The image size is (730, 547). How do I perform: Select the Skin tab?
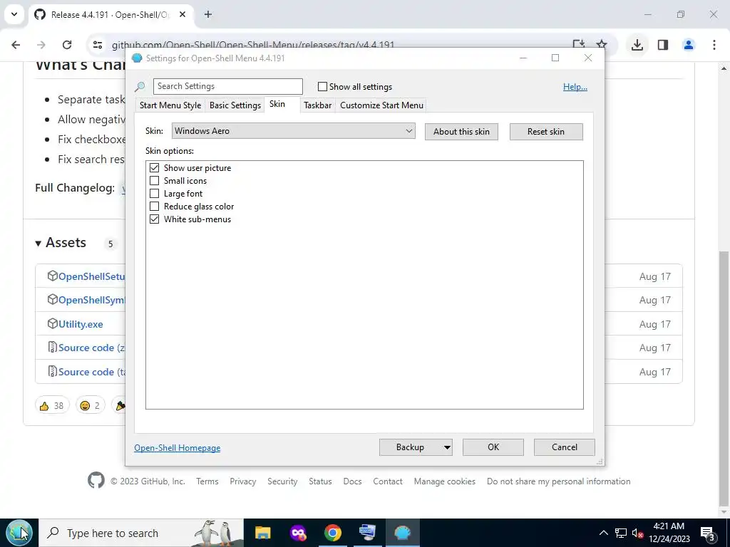tap(277, 104)
